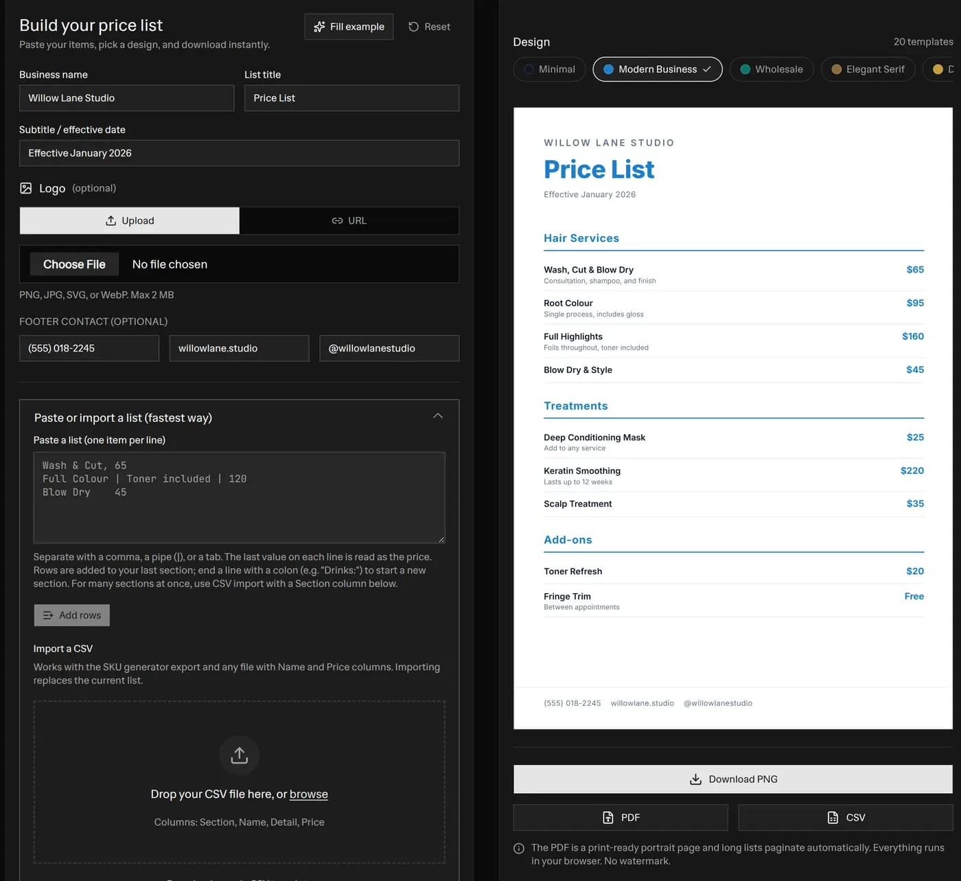Click the CSV drop zone area

pos(240,782)
